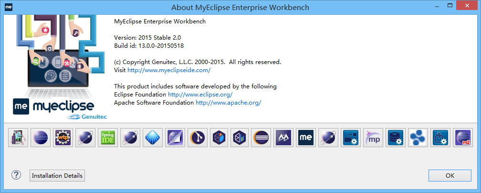Click the Eclipse sphere icon with page curl

[x=175, y=138]
